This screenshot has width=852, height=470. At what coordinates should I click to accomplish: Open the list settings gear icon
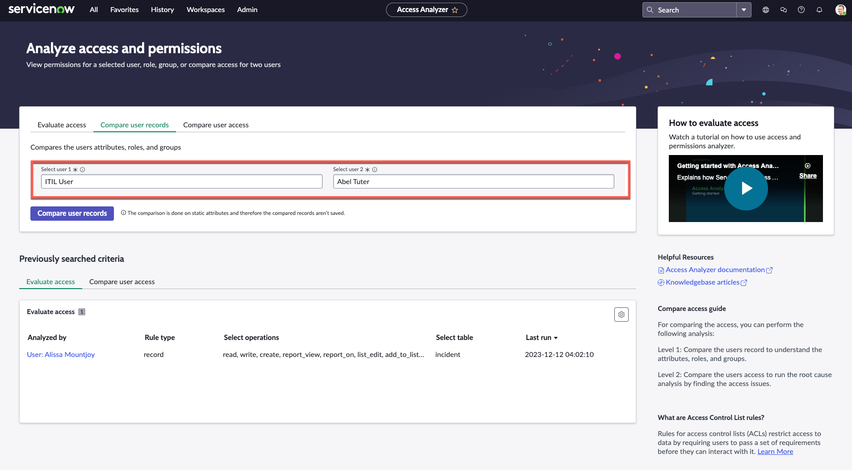tap(621, 315)
